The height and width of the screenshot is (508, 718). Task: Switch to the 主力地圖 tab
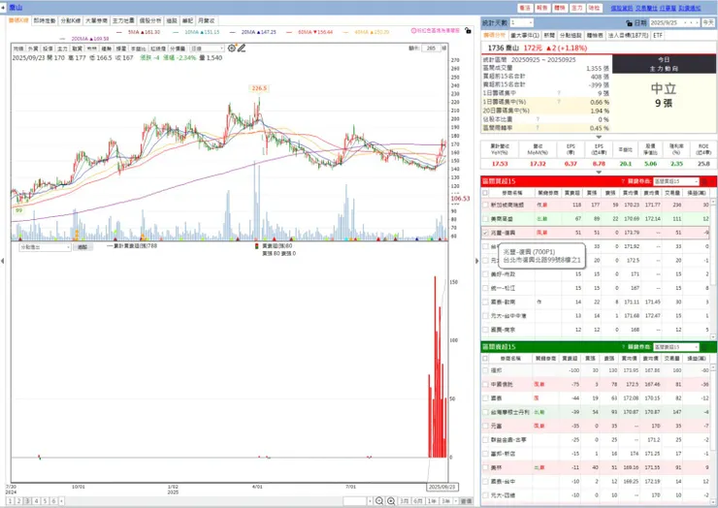tap(123, 20)
